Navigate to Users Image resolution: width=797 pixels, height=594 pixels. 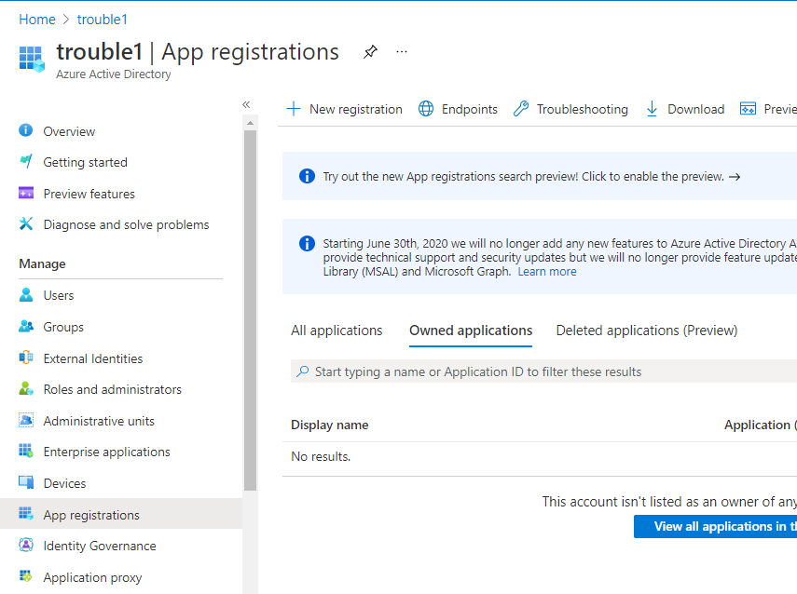tap(59, 295)
